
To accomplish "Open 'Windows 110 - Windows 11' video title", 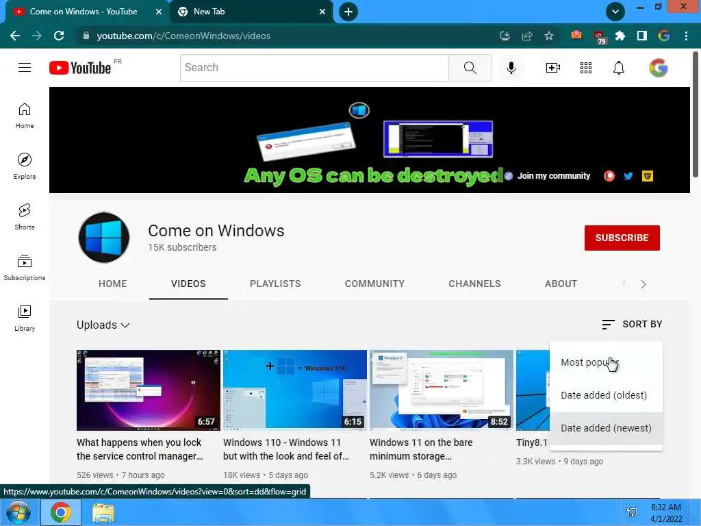I will click(x=286, y=449).
